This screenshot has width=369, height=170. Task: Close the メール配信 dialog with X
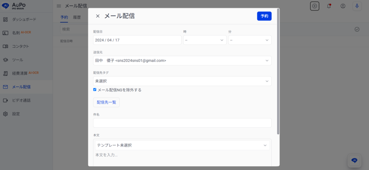coord(98,16)
